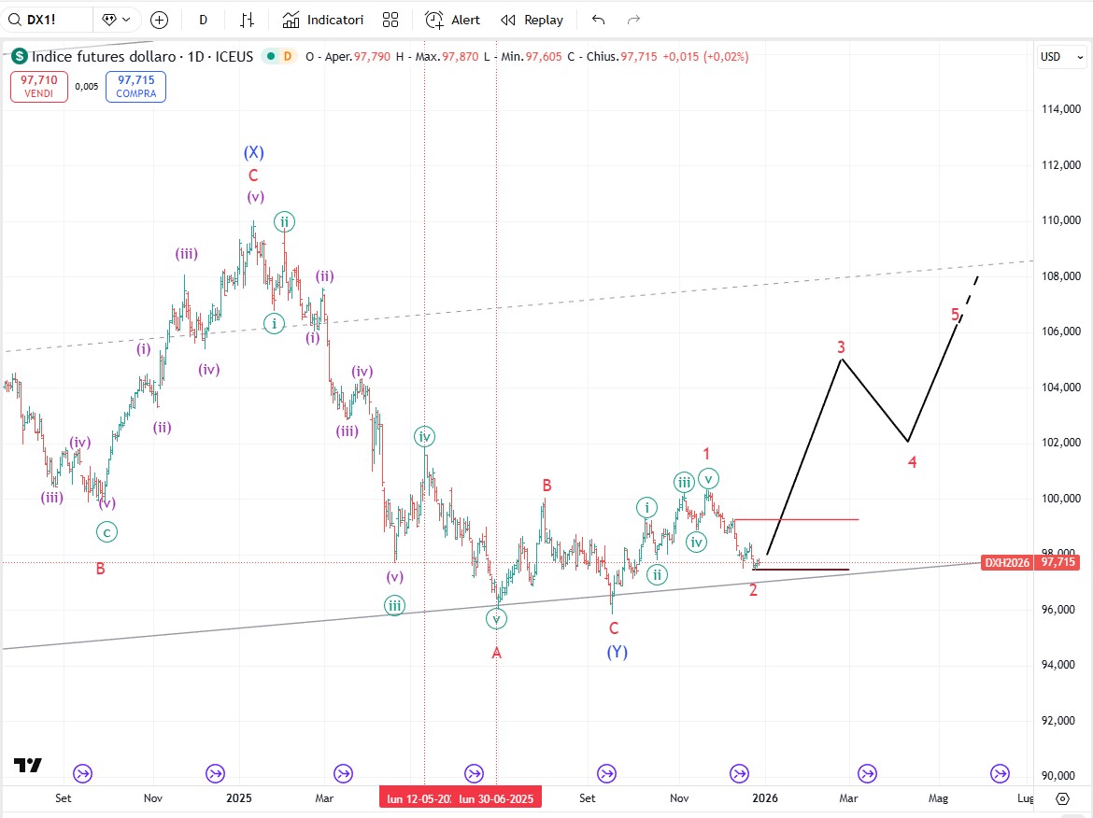Image resolution: width=1093 pixels, height=818 pixels.
Task: Click the orange D delayed data badge
Action: (x=287, y=56)
